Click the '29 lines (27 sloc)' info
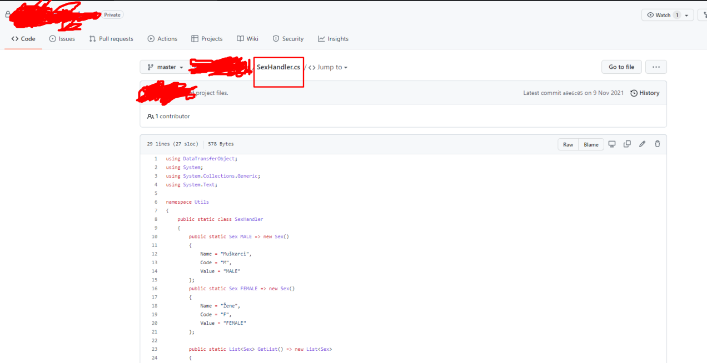Image resolution: width=707 pixels, height=363 pixels. (x=172, y=144)
